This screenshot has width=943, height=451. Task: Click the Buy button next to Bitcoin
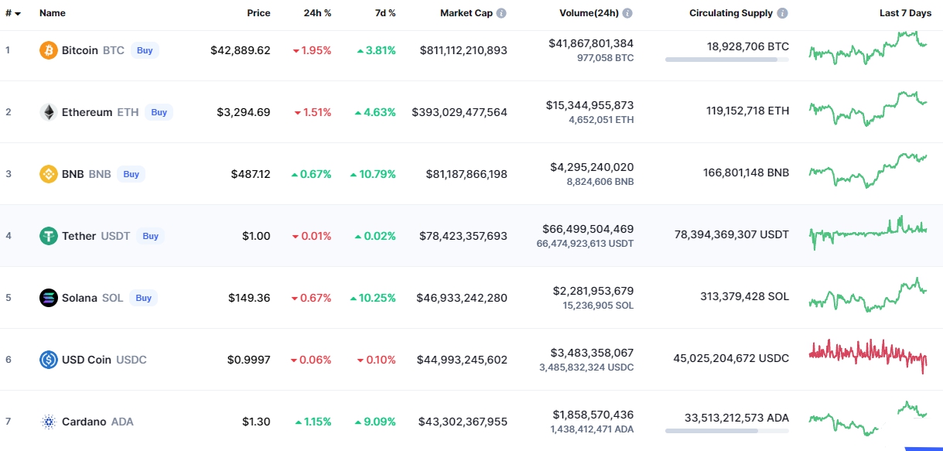(x=145, y=50)
